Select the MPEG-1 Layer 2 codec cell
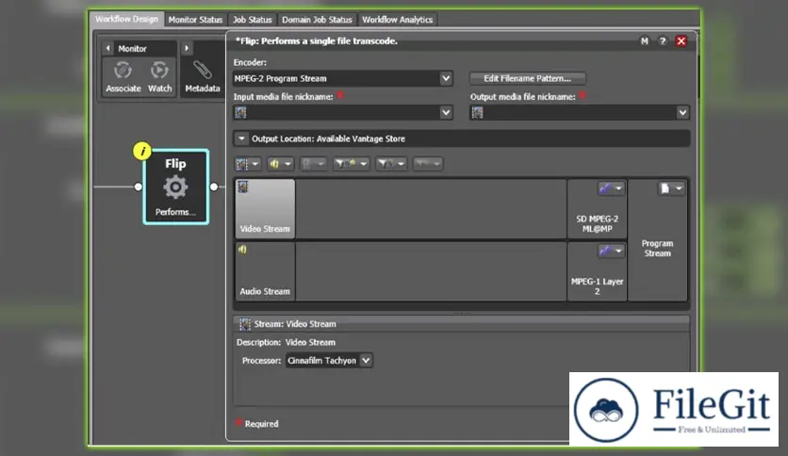Image resolution: width=788 pixels, height=456 pixels. [x=597, y=271]
